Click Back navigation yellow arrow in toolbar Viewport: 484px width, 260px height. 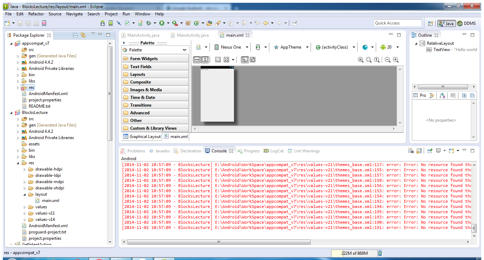pos(266,23)
